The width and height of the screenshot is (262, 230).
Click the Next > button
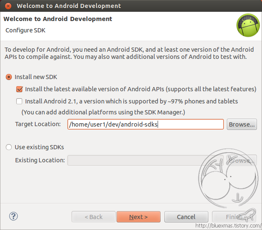pyautogui.click(x=138, y=217)
